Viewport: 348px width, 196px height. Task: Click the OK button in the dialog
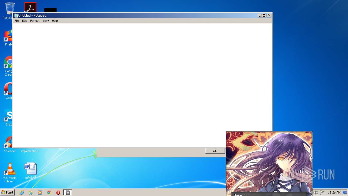215,151
